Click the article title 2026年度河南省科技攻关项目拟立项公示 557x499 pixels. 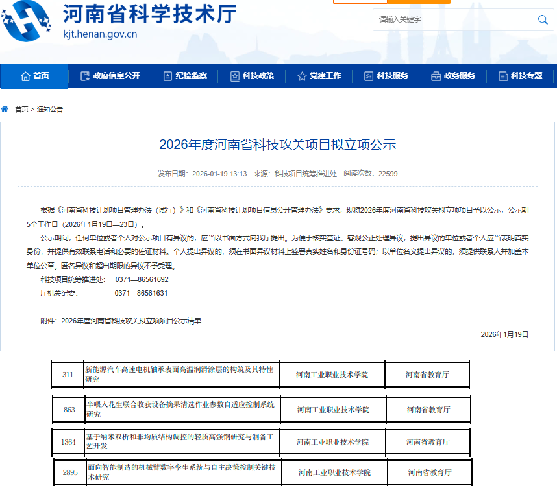click(x=277, y=145)
